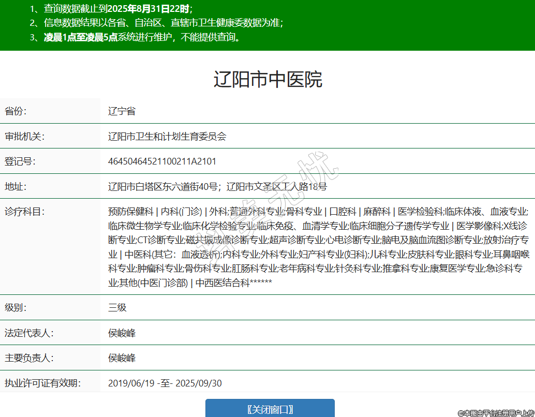This screenshot has height=417, width=535.
Task: Click the notice about 凌晨1点至凌晨5点 maintenance
Action: [x=137, y=37]
